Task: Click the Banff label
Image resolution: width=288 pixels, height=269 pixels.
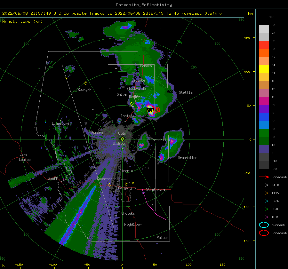Action: point(53,178)
